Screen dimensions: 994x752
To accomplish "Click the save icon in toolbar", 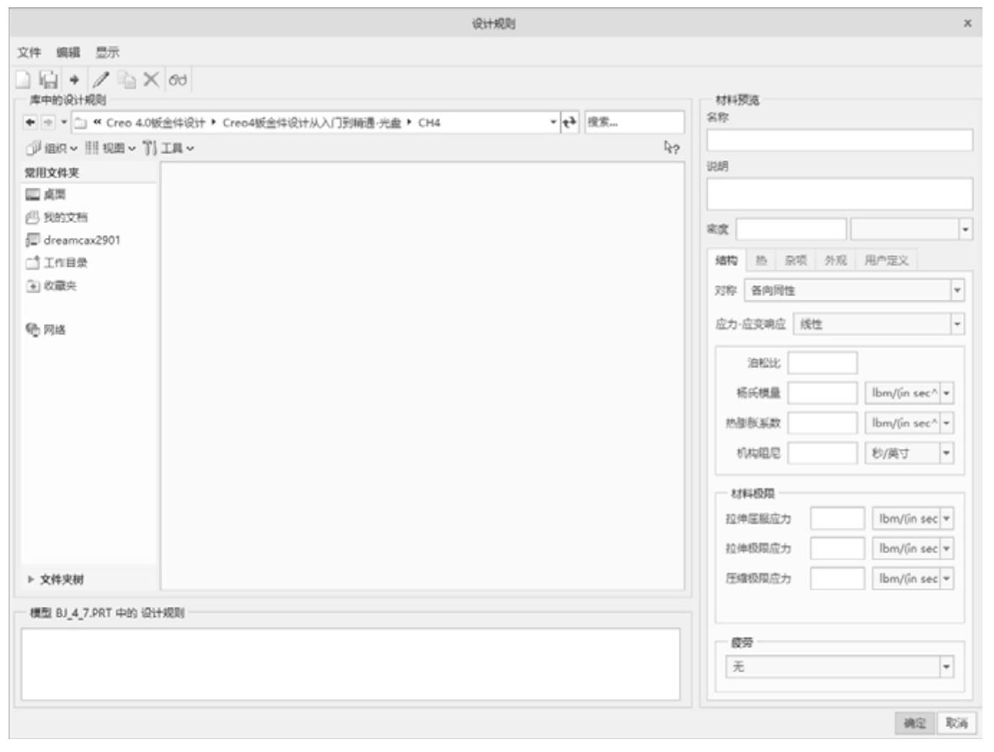I will (48, 80).
